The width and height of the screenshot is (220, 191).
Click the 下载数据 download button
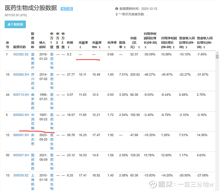15,24
